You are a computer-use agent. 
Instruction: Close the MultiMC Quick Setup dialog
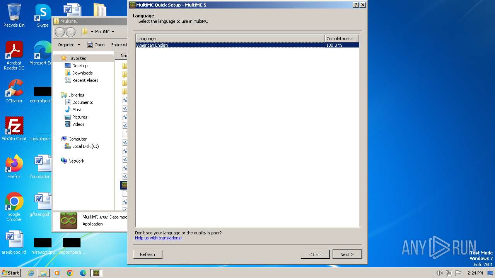(x=363, y=5)
